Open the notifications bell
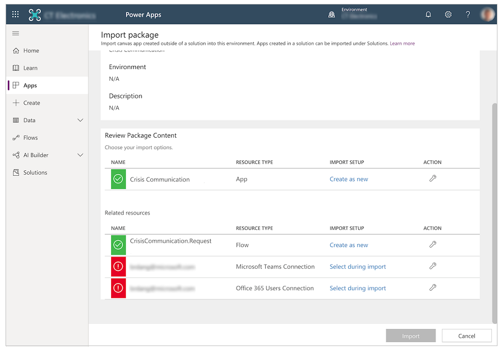This screenshot has height=356, width=503. tap(428, 14)
